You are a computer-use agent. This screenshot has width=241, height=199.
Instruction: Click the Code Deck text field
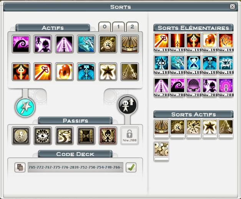[75, 167]
